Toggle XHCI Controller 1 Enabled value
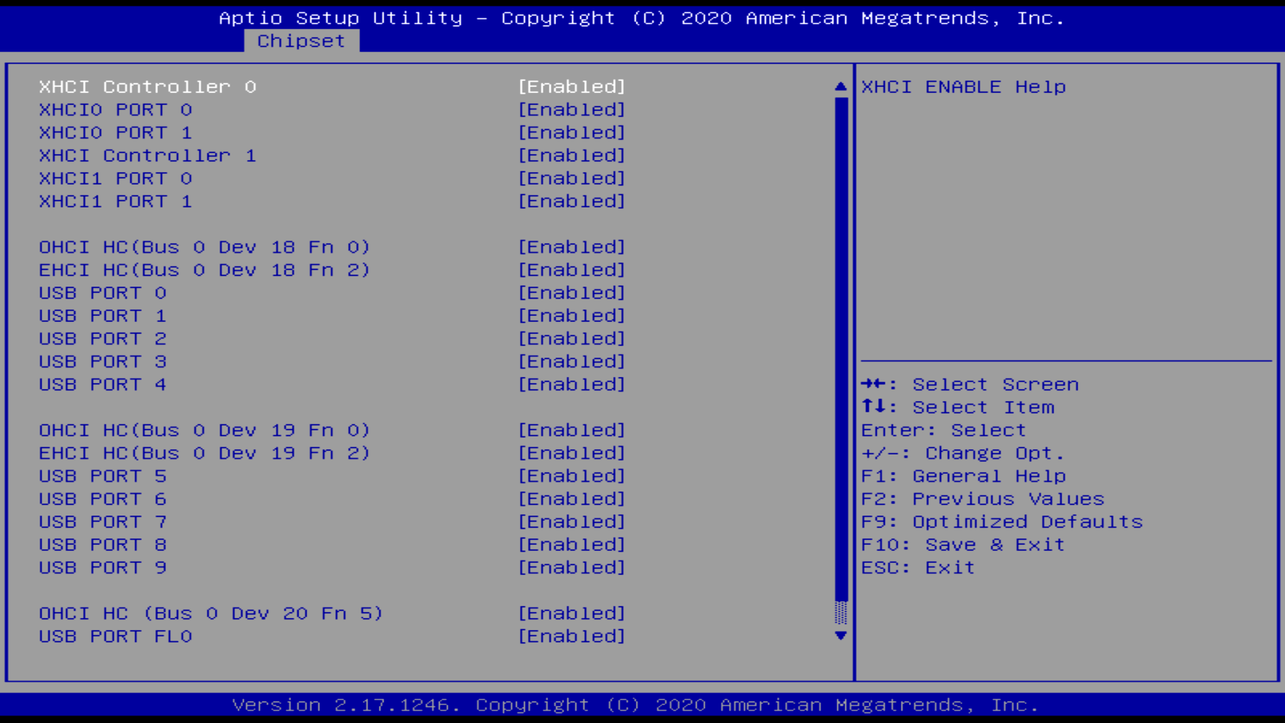Image resolution: width=1285 pixels, height=723 pixels. point(572,155)
